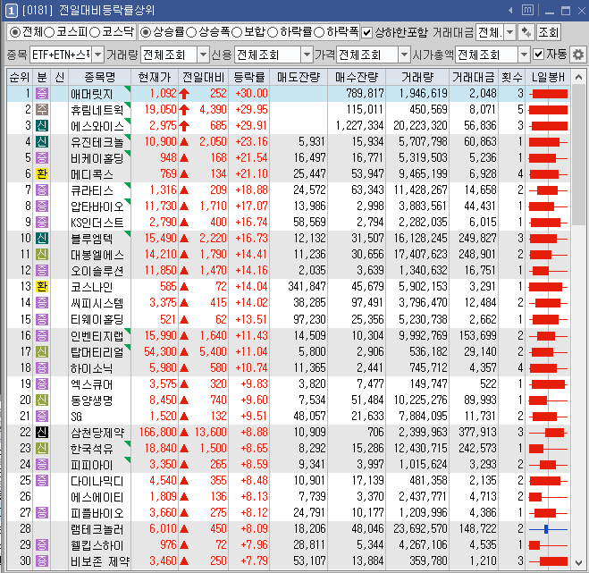This screenshot has height=573, width=589.
Task: Click the 환 badge in 코스나인 row
Action: [42, 287]
